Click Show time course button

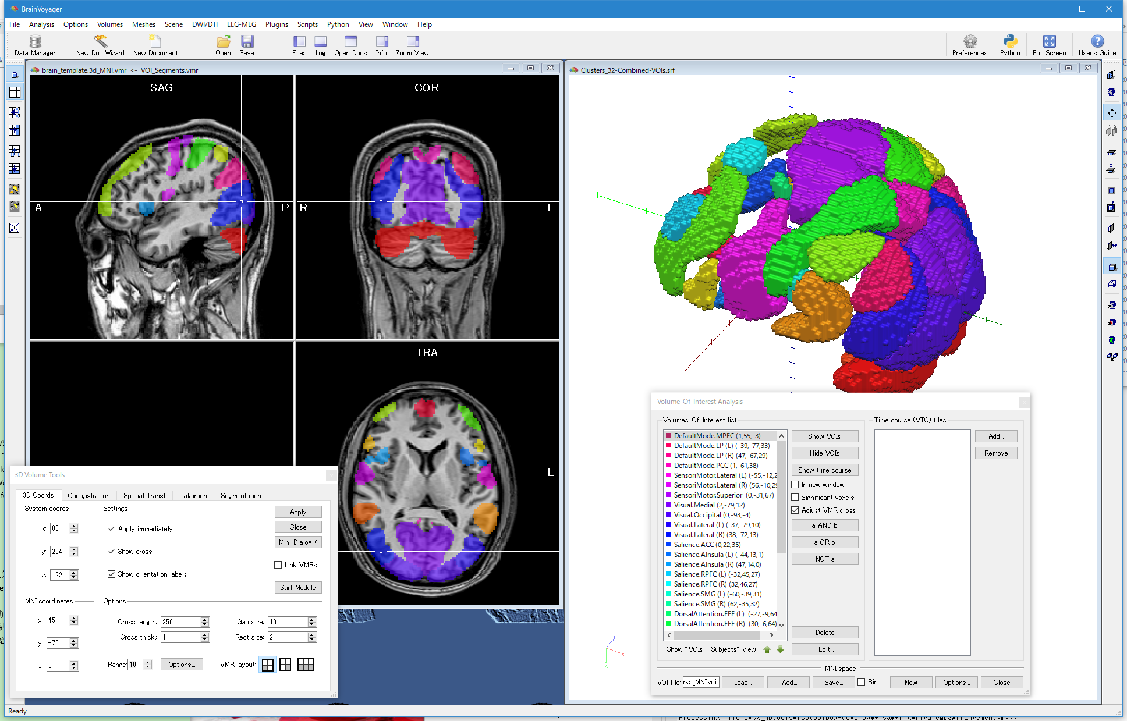pos(824,470)
